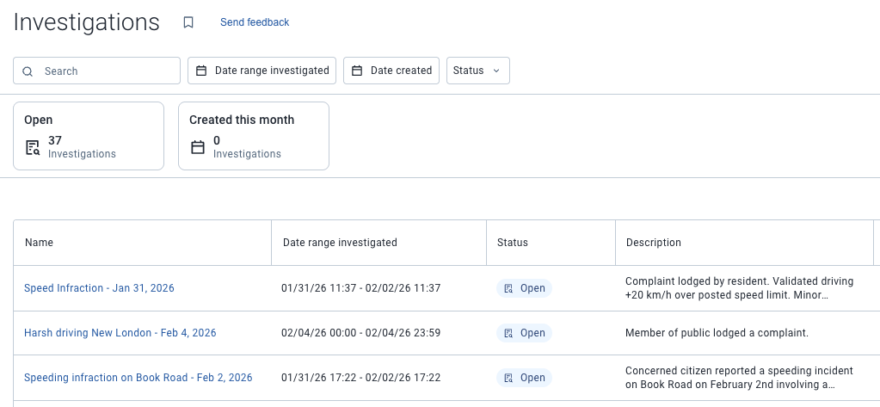
Task: Open Speed Infraction - Jan 31, 2026 investigation
Action: pos(99,288)
